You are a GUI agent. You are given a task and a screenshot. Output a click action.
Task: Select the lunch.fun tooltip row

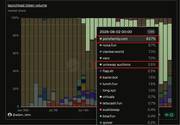(x=128, y=84)
